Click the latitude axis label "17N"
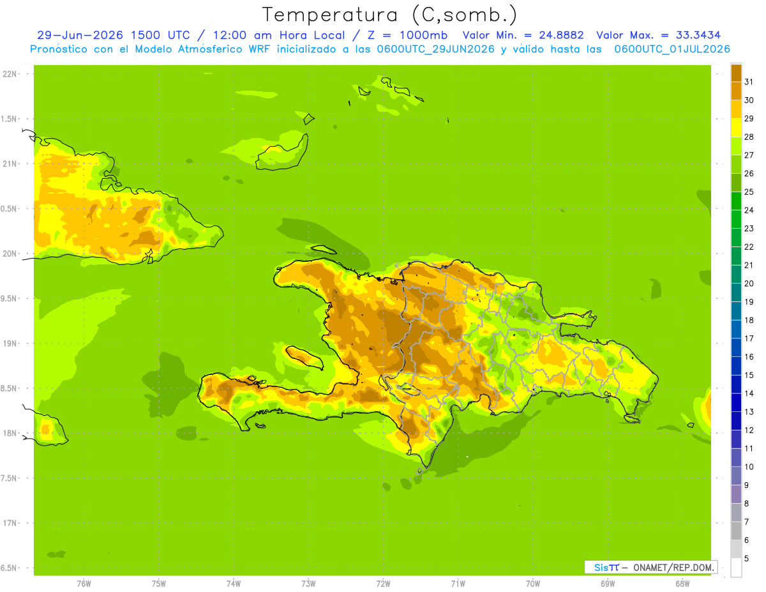Image resolution: width=766 pixels, height=592 pixels. pos(10,523)
